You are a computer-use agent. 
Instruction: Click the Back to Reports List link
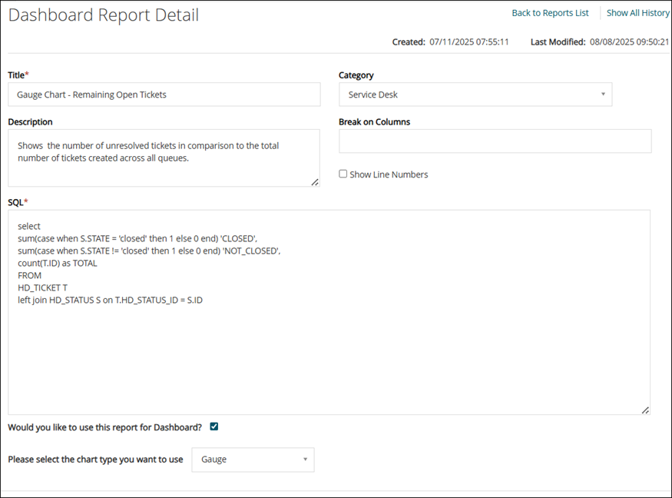(x=550, y=13)
